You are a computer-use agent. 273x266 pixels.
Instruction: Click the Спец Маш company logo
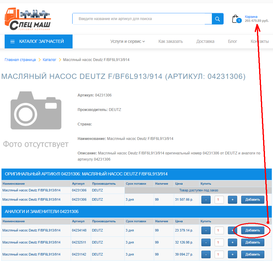pyautogui.click(x=28, y=19)
